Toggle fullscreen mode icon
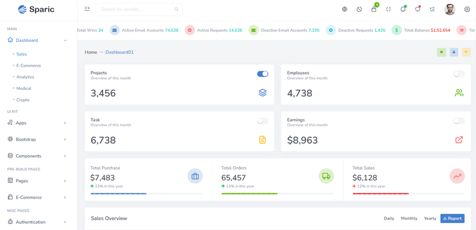 point(389,9)
